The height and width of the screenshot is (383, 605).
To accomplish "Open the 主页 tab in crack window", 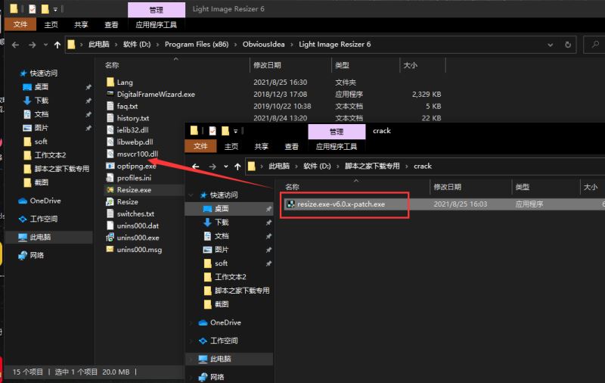I will coord(231,147).
